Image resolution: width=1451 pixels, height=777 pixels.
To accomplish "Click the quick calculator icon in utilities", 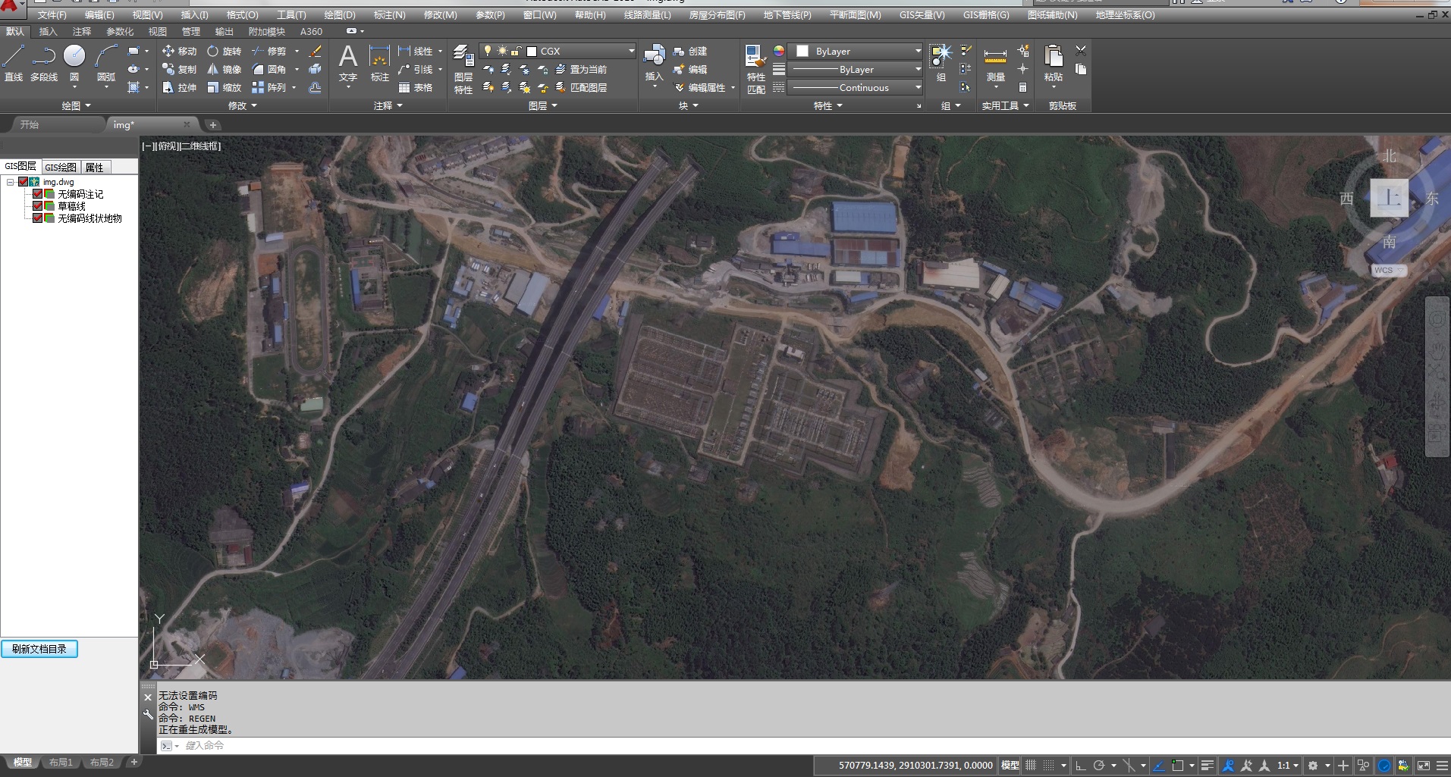I will click(1022, 87).
